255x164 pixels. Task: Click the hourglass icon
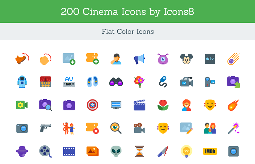pyautogui.click(x=139, y=151)
